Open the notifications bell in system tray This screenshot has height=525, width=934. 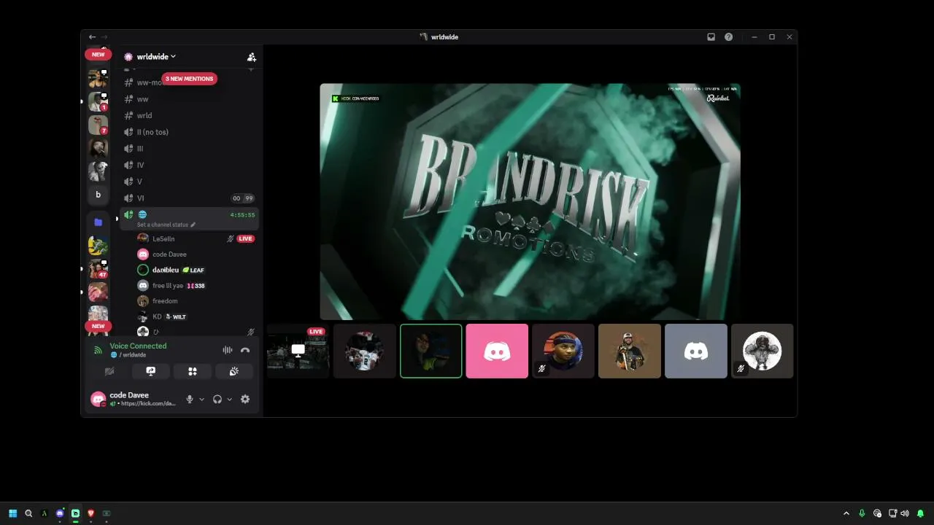tap(920, 513)
